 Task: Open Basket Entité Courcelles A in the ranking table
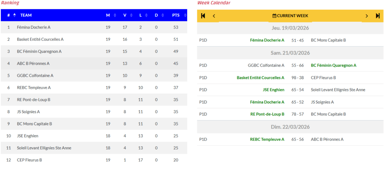click(x=40, y=39)
